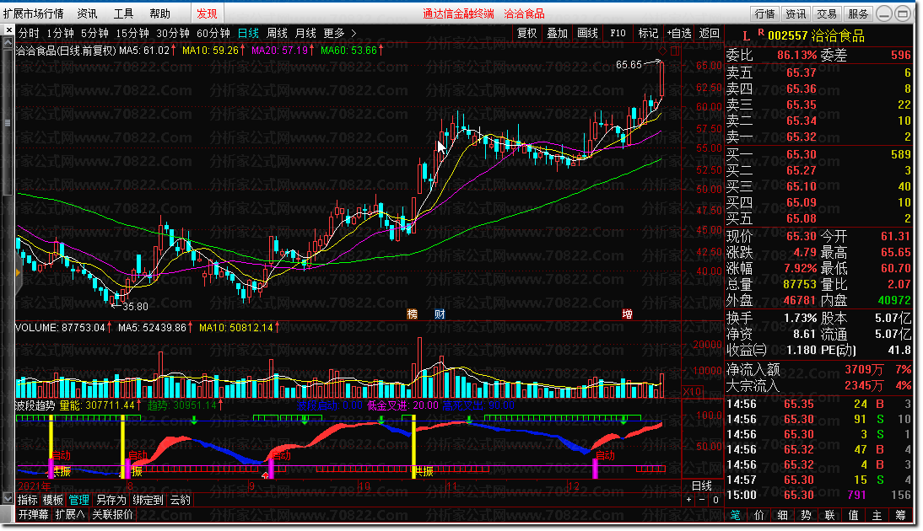The width and height of the screenshot is (923, 531).
Task: Switch to the 发现 tab
Action: tap(207, 13)
